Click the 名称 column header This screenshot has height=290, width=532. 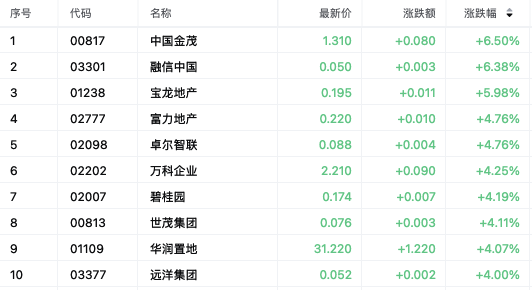pyautogui.click(x=161, y=13)
